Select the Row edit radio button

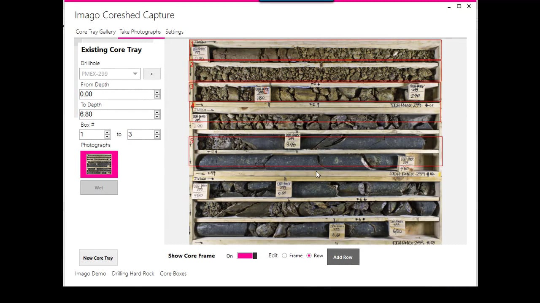pyautogui.click(x=309, y=255)
